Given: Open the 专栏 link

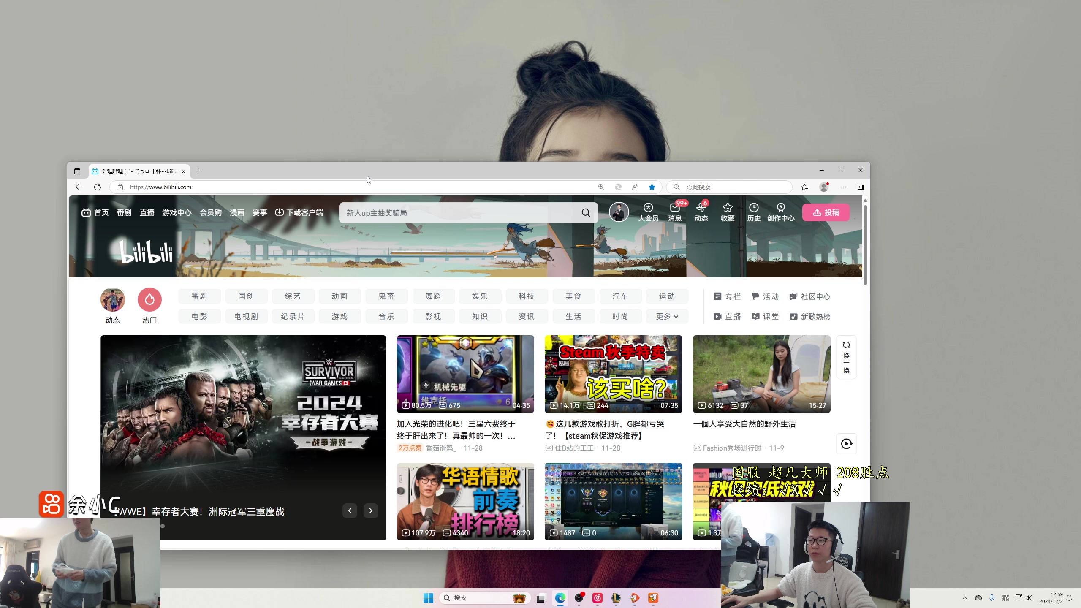Looking at the screenshot, I should (727, 296).
